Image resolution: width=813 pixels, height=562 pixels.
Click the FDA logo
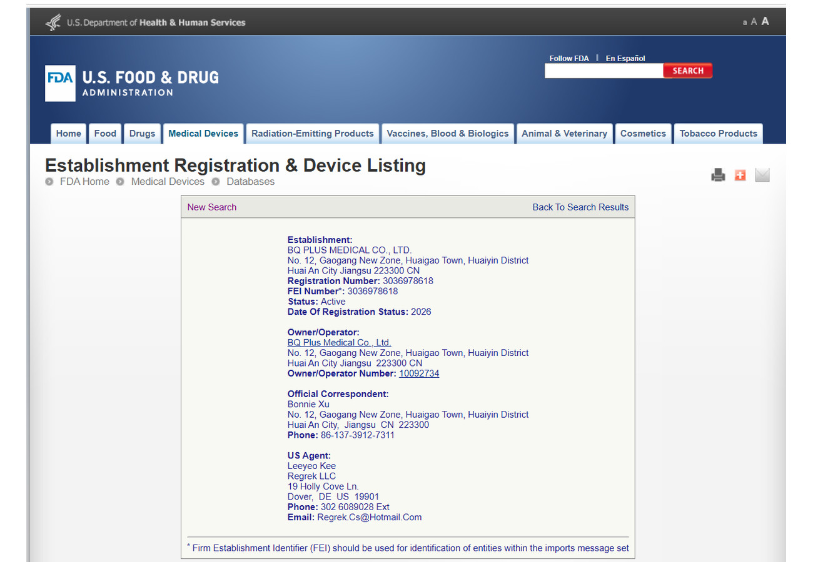pyautogui.click(x=60, y=83)
